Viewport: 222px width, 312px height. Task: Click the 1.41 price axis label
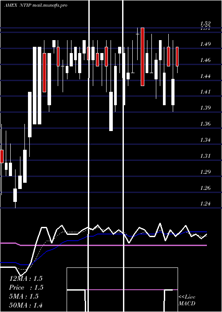click(205, 92)
